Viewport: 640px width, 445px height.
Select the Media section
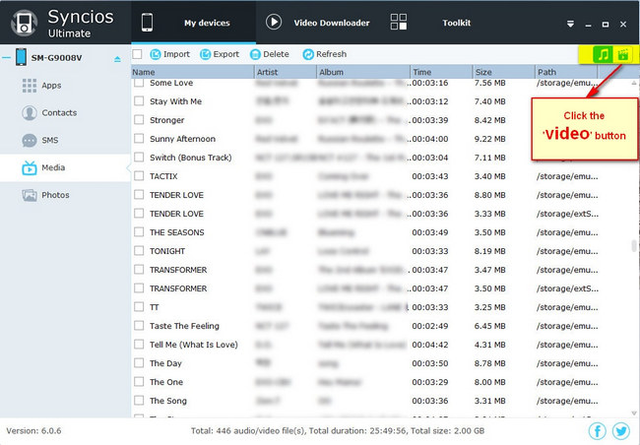click(65, 167)
